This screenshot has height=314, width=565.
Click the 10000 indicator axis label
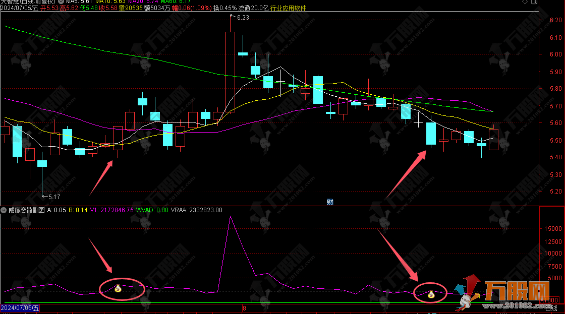click(x=553, y=254)
